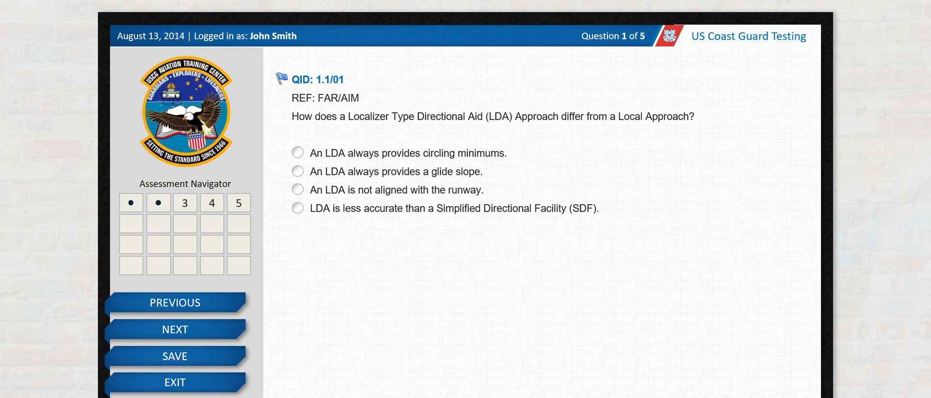
Task: Click the logged-in user name John Smith
Action: (273, 36)
